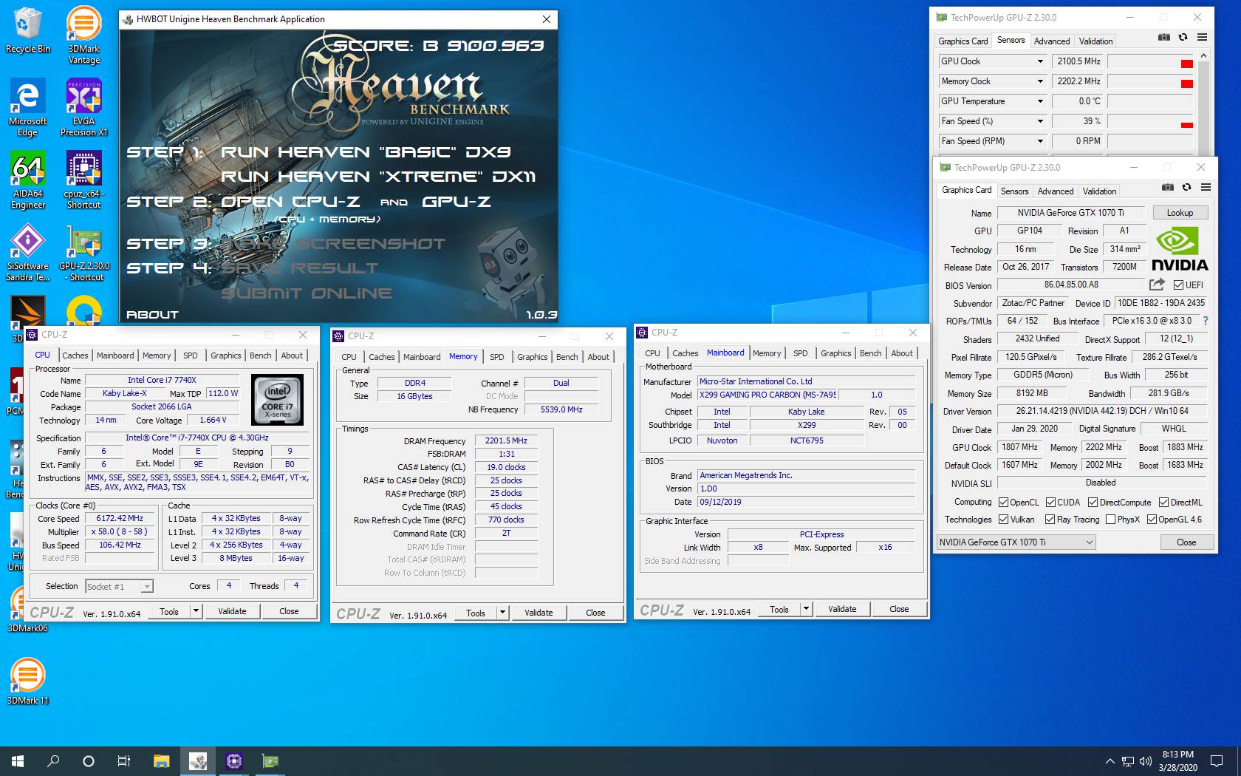Open the volume speaker tray icon

coord(1146,760)
